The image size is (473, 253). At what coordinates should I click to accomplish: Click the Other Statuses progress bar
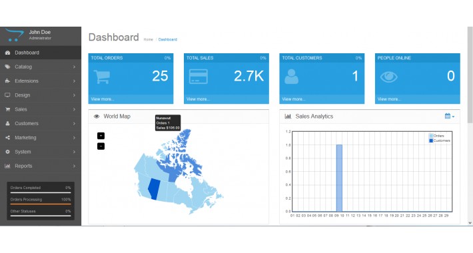(41, 216)
